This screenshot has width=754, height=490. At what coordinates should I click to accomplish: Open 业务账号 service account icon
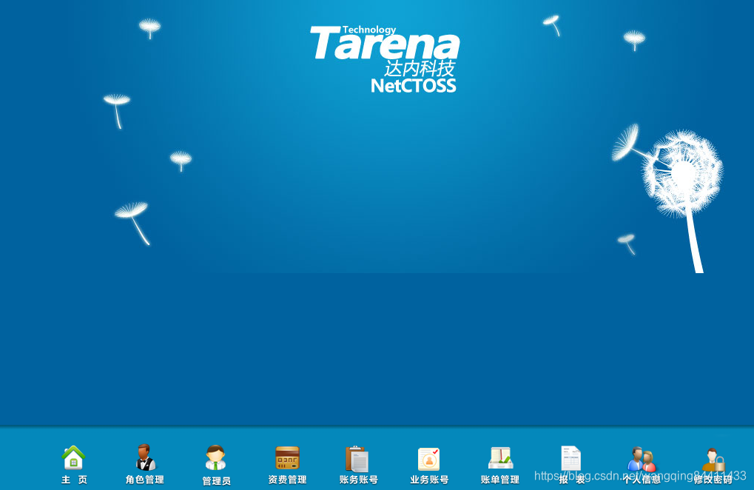tap(428, 459)
